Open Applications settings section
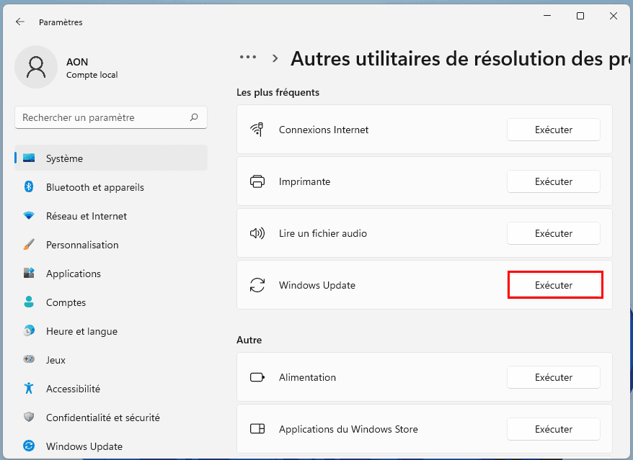 click(x=73, y=274)
